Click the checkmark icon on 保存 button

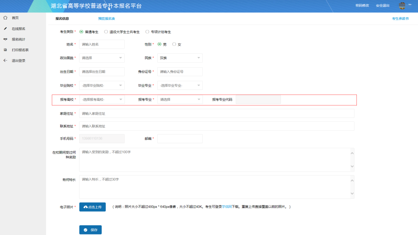point(85,230)
